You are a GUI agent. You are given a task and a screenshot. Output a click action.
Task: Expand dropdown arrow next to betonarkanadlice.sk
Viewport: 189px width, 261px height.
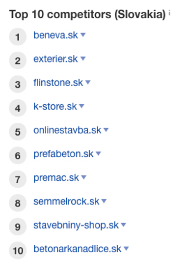[x=126, y=249]
